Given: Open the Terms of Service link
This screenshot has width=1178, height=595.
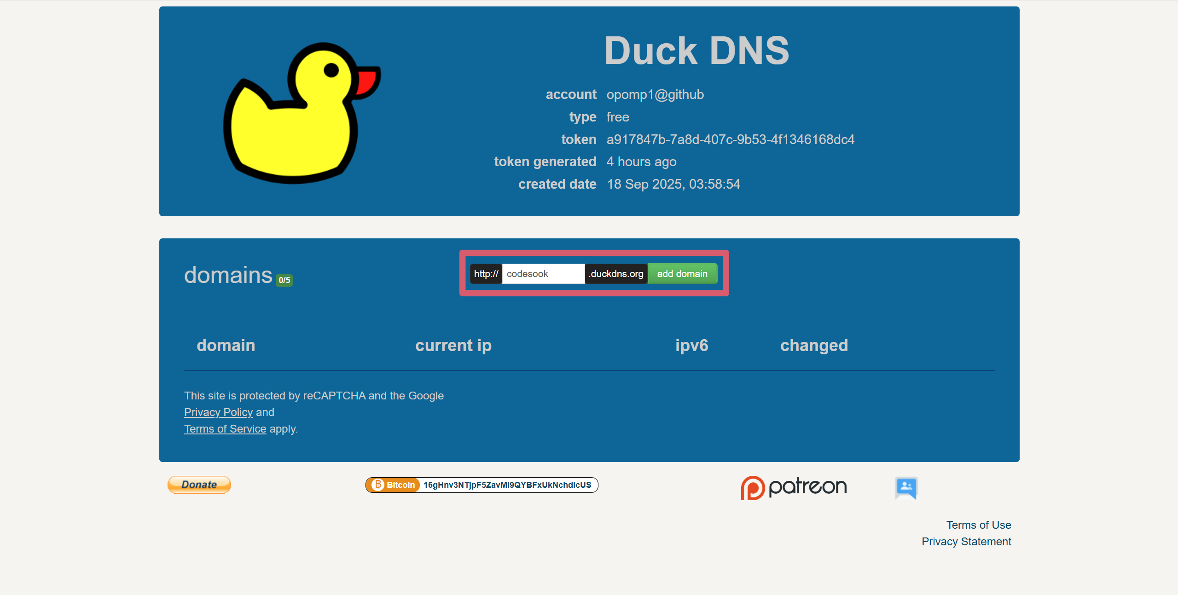Looking at the screenshot, I should (225, 429).
